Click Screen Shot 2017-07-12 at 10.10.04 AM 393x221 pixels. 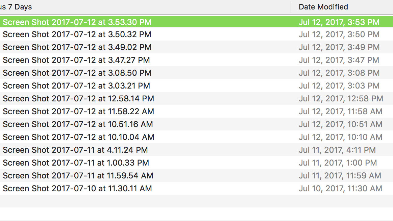click(78, 137)
